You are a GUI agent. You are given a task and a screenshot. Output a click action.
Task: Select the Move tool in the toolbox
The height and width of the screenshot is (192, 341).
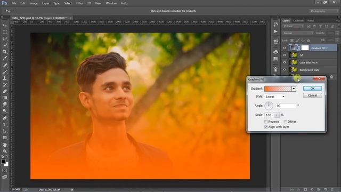pyautogui.click(x=5, y=26)
